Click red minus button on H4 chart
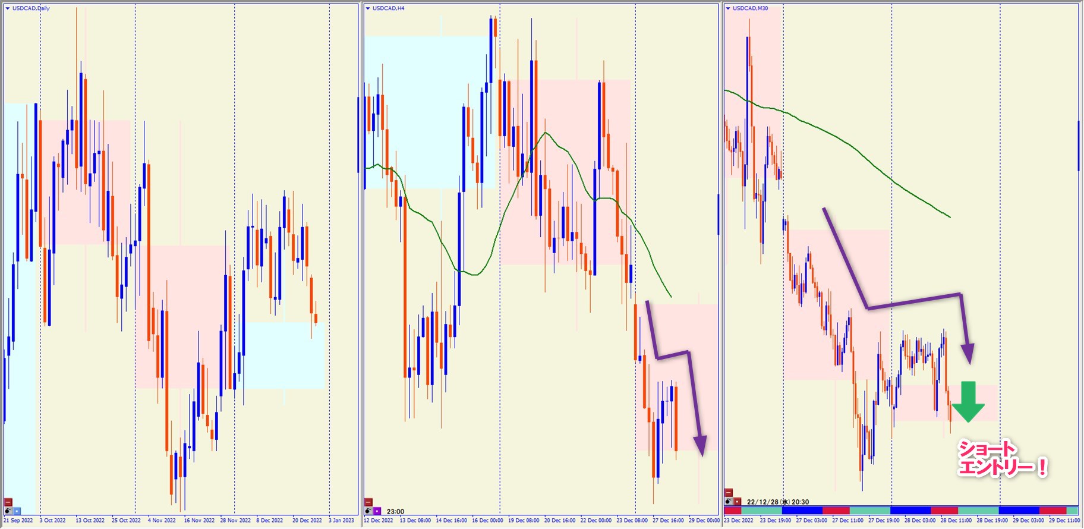Screen dimensions: 1084x529 pyautogui.click(x=368, y=502)
